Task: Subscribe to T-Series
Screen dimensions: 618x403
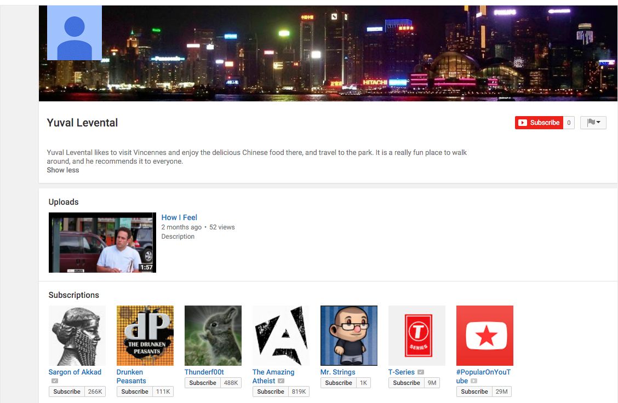Action: coord(407,383)
